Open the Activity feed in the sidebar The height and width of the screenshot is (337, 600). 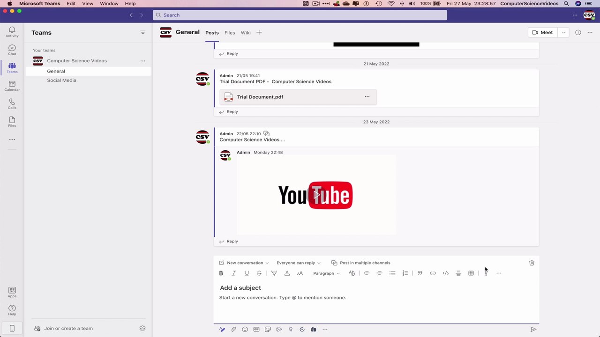point(12,32)
